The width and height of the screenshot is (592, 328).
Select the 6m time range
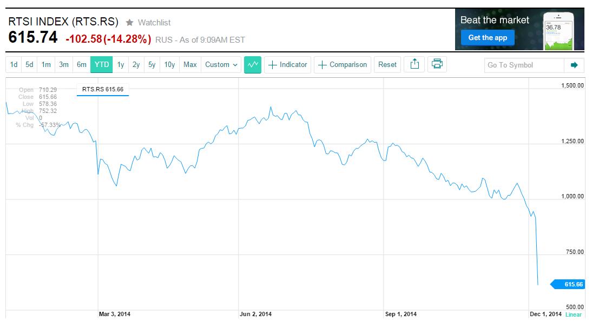pyautogui.click(x=82, y=65)
